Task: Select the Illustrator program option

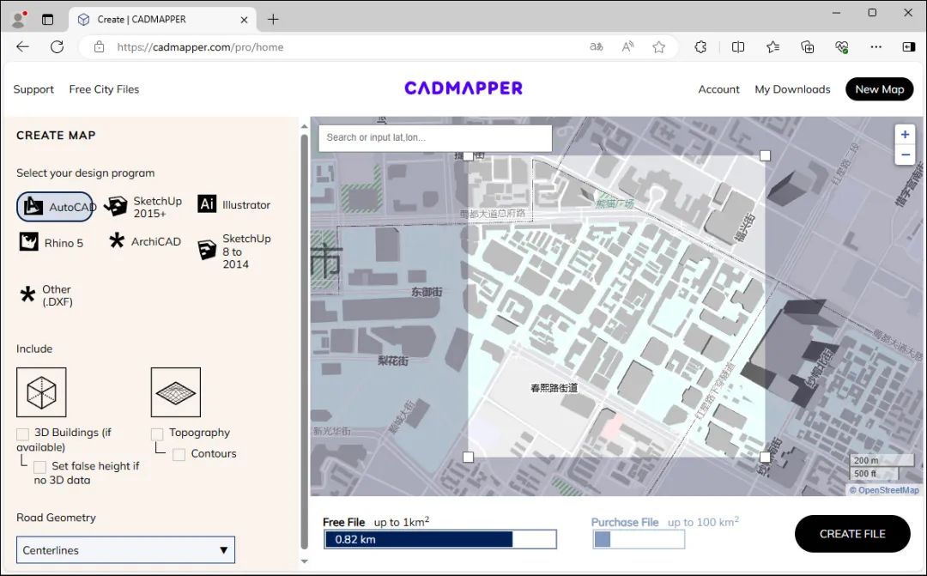Action: point(234,204)
